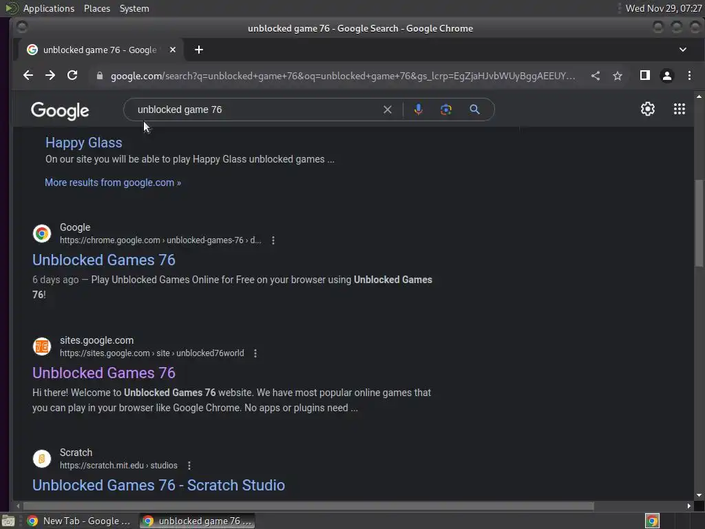Click the vertical scrollbar thumb
Screen dimensions: 705x529
(x=699, y=222)
